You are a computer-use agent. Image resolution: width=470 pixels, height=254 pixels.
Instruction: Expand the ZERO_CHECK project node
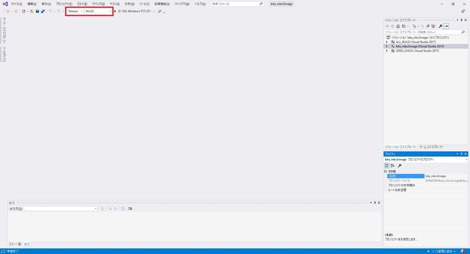click(387, 50)
